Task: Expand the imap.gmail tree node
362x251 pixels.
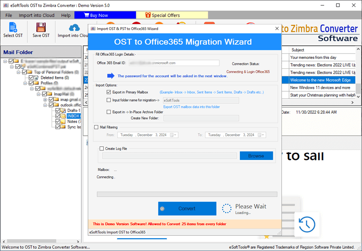Action: tap(46, 100)
